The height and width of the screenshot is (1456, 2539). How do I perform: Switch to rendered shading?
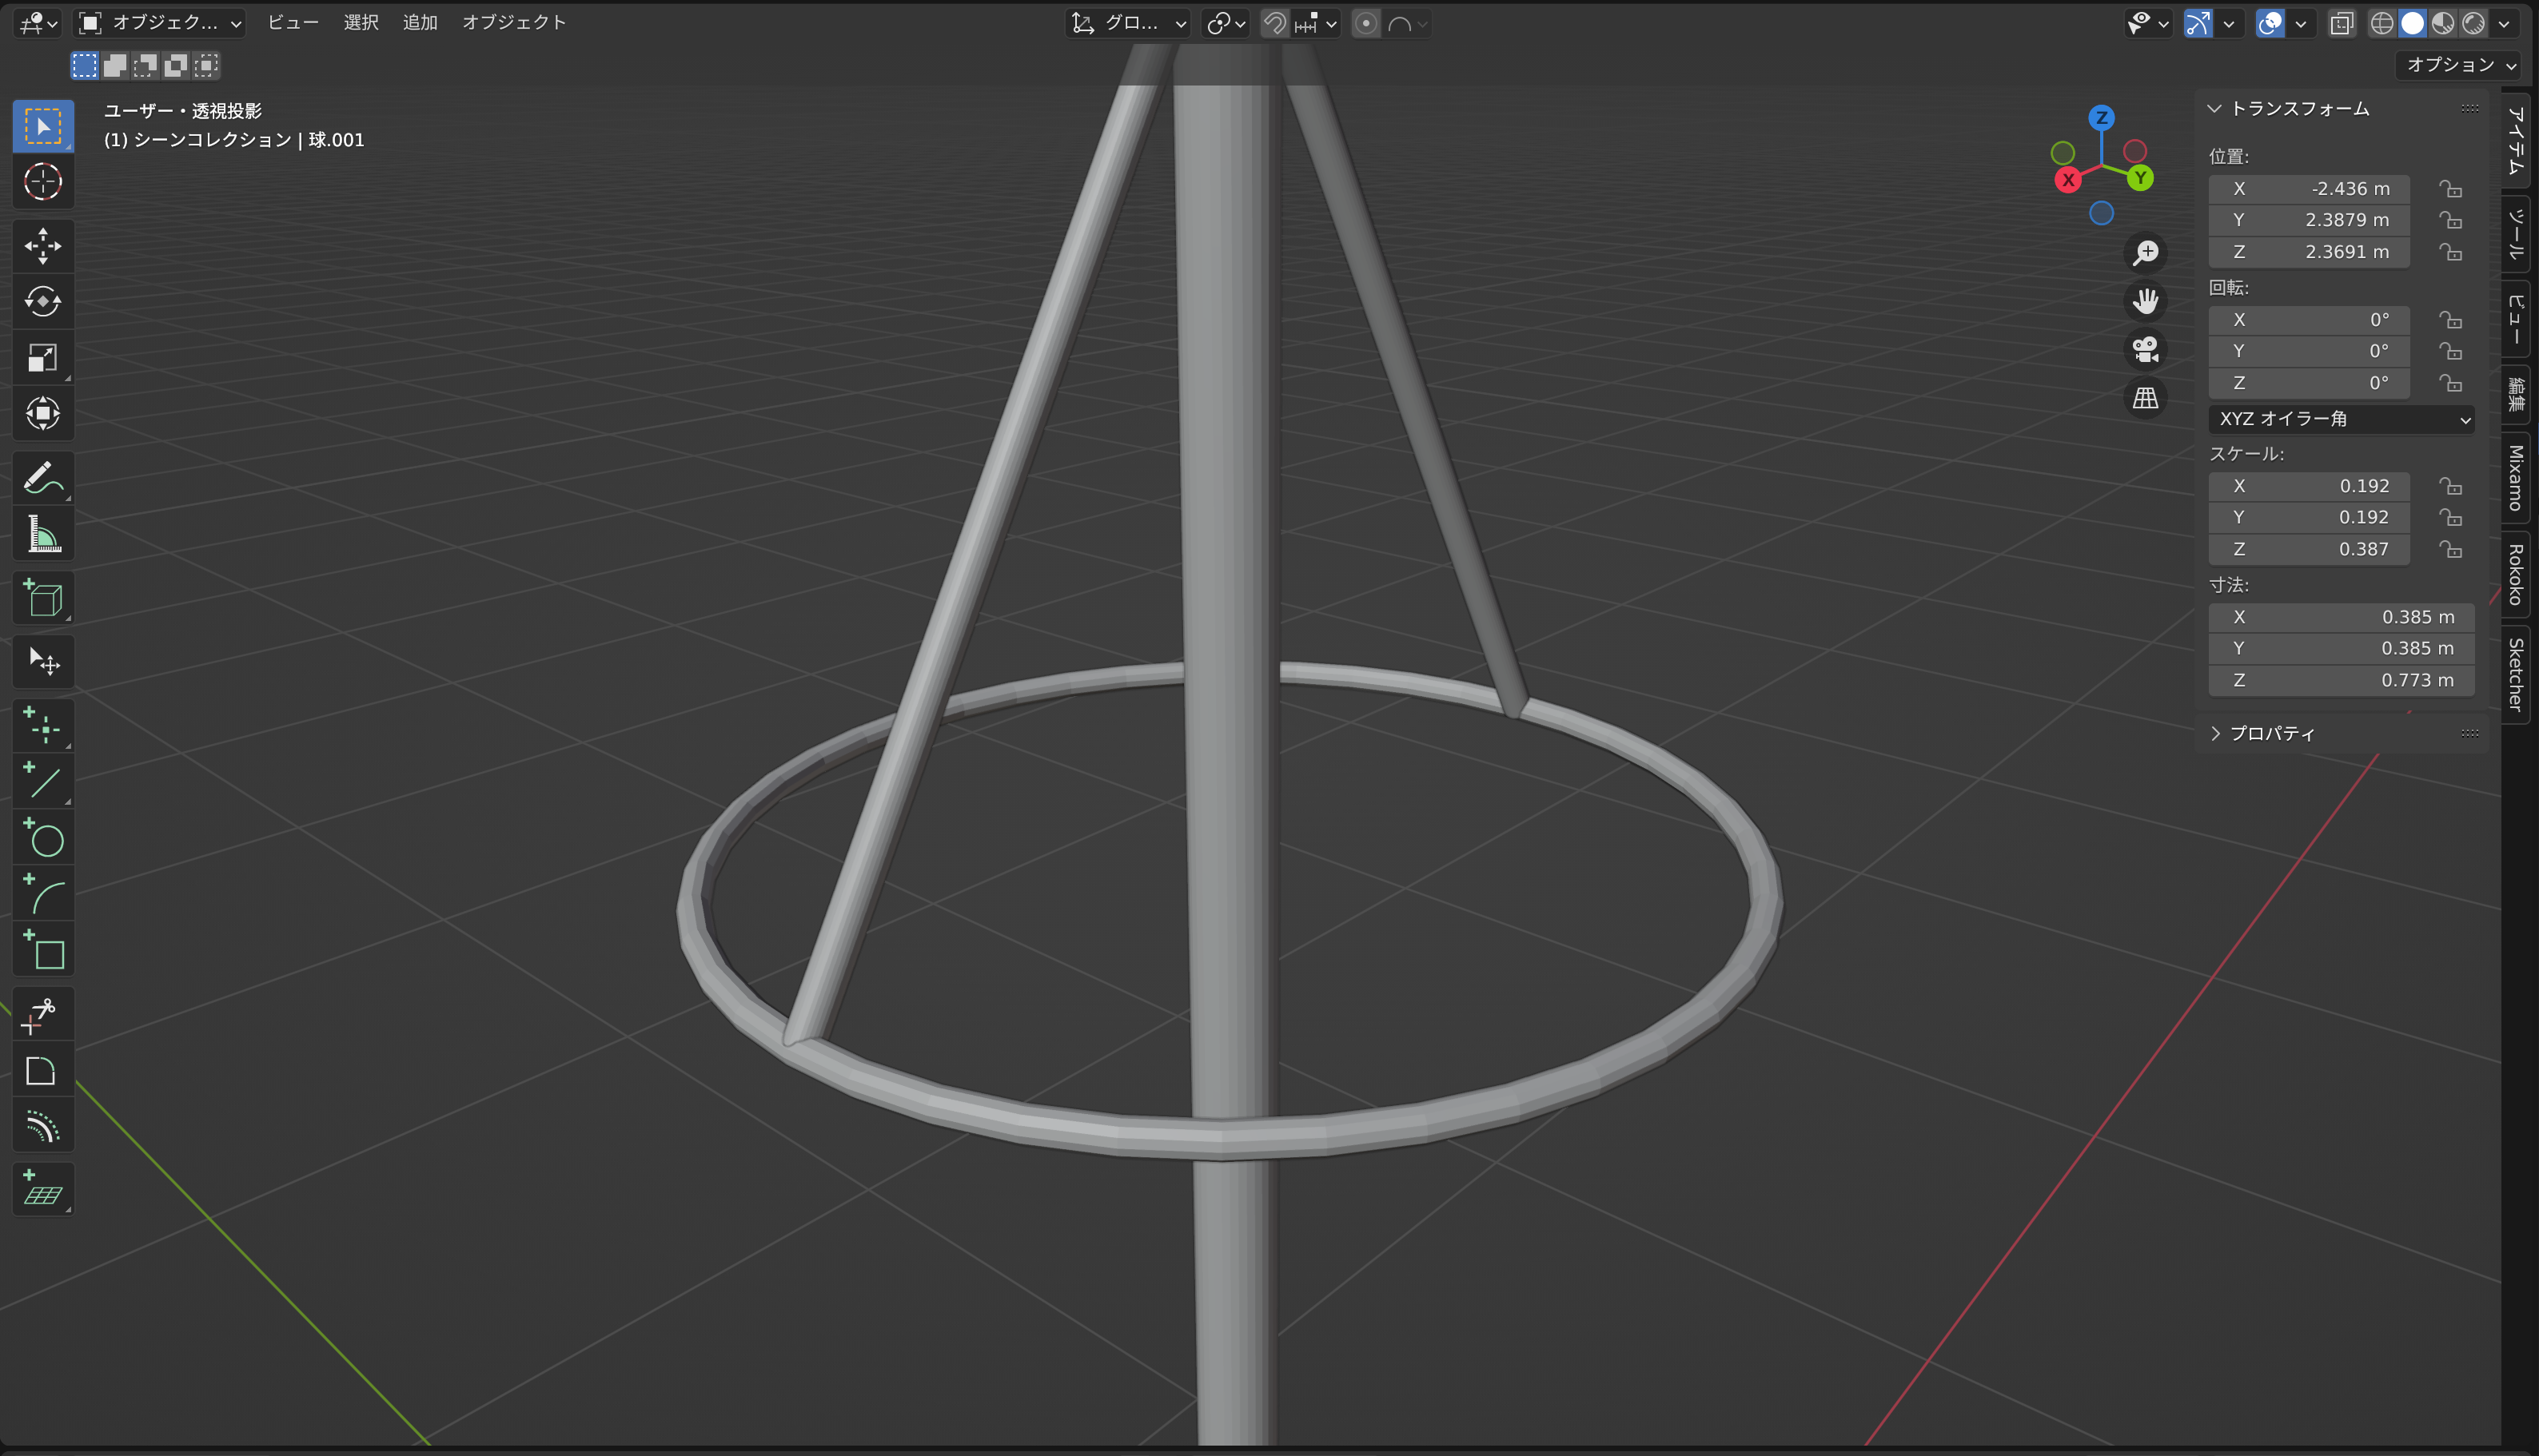2473,23
